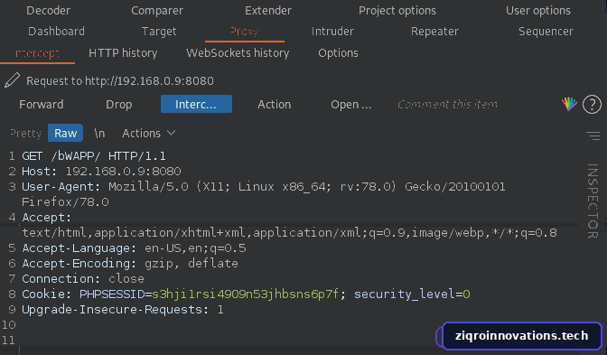Switch message view to Pretty
This screenshot has height=355, width=607.
point(25,133)
